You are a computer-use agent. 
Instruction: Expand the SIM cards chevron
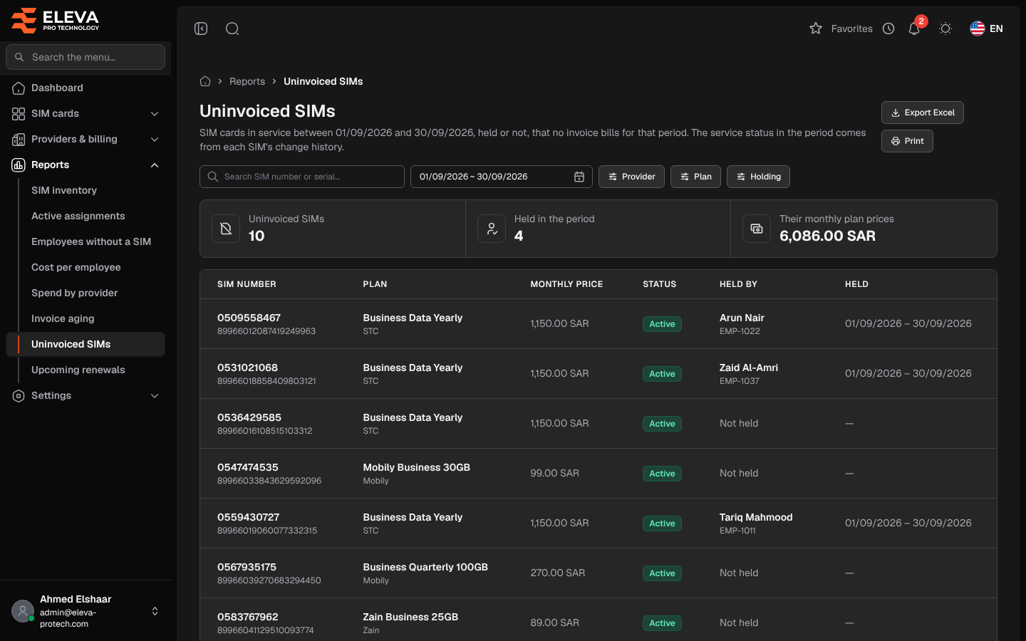pos(155,114)
